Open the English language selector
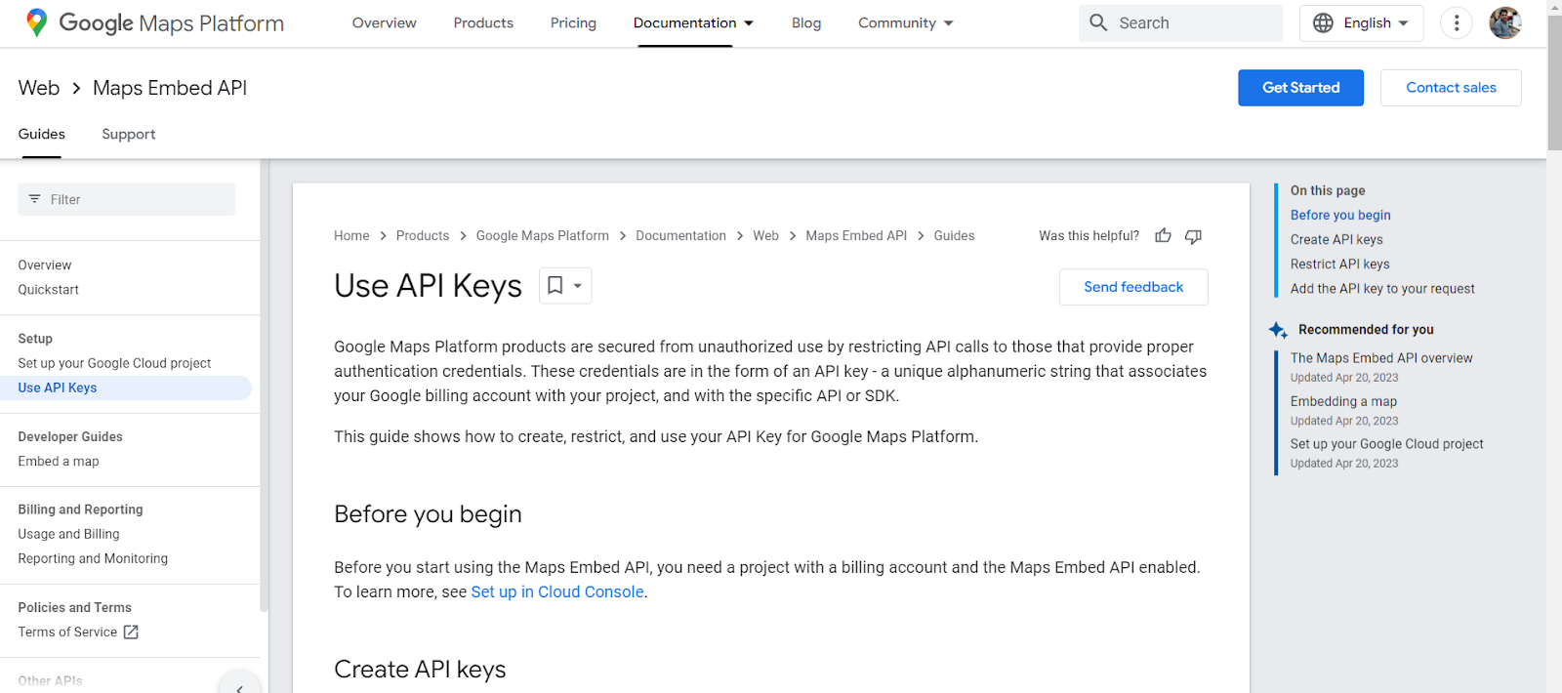 tap(1361, 22)
